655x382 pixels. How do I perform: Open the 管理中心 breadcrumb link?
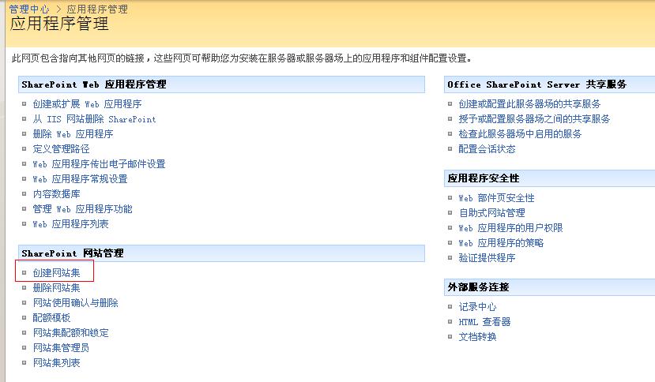[28, 9]
